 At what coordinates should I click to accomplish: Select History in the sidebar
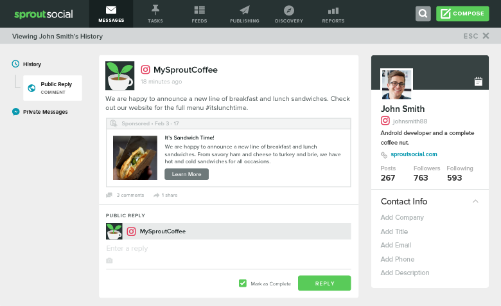click(x=32, y=64)
